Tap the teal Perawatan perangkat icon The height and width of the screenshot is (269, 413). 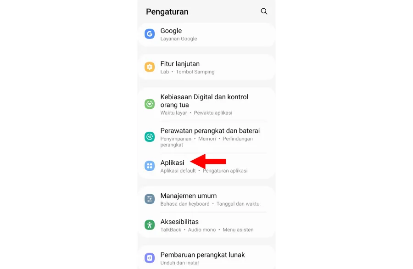click(x=150, y=137)
